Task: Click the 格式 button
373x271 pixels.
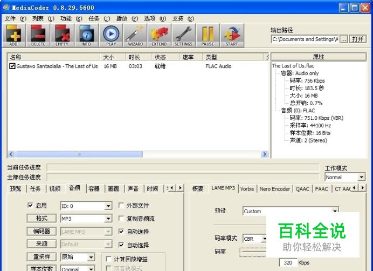Action: pyautogui.click(x=42, y=218)
